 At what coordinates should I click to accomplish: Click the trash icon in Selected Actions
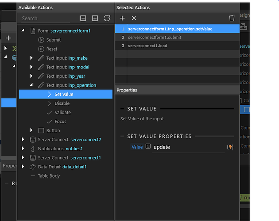(x=232, y=18)
